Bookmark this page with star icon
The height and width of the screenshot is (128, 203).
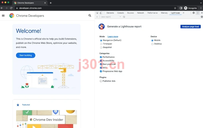tap(175, 8)
